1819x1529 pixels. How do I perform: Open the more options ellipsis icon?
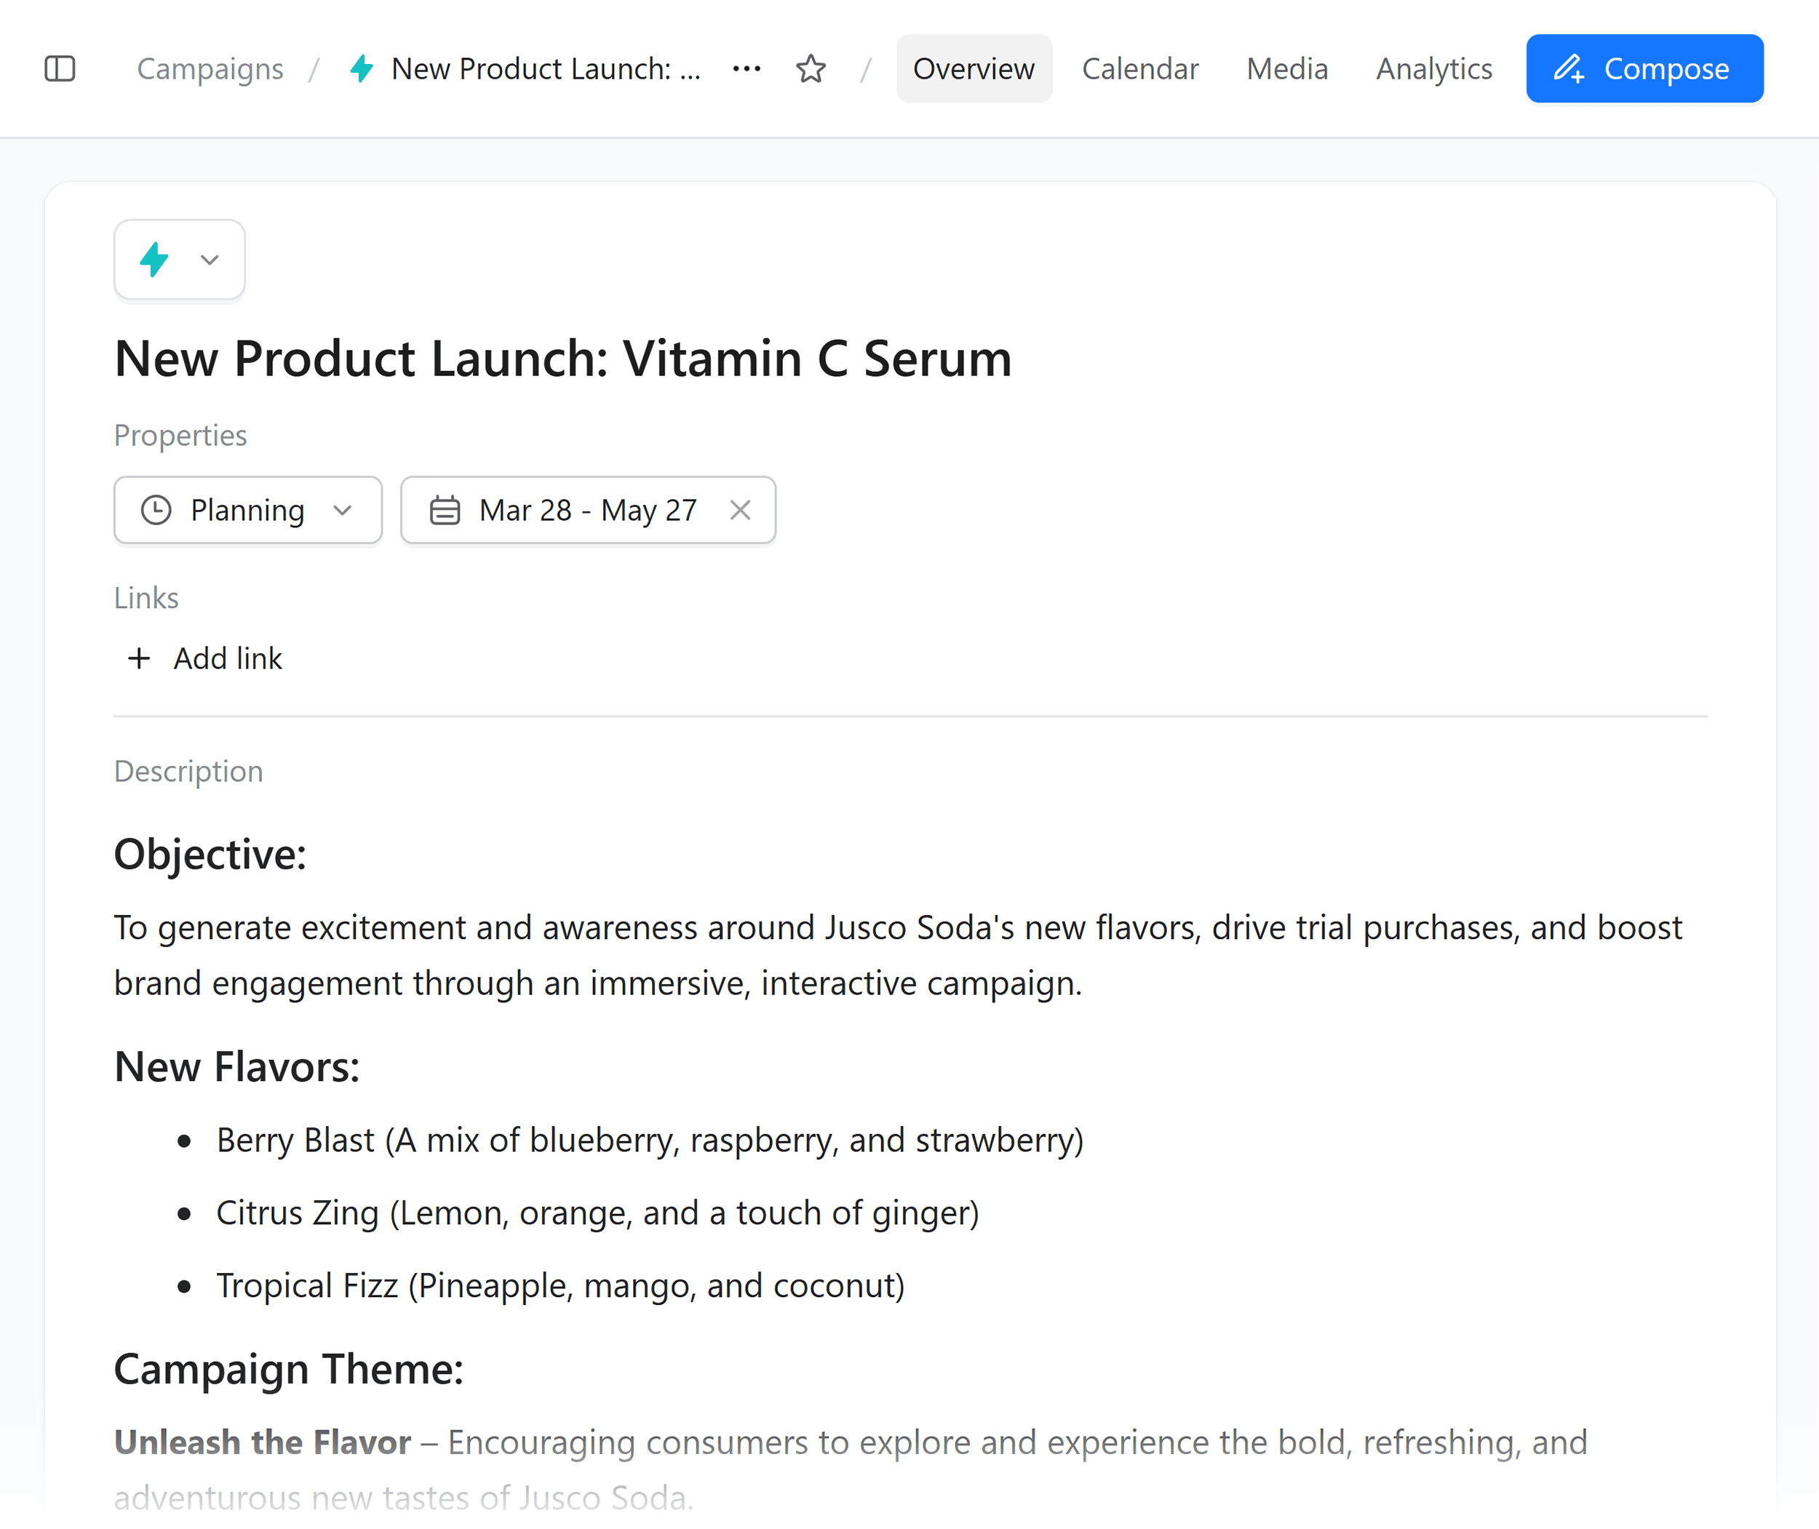(x=746, y=68)
